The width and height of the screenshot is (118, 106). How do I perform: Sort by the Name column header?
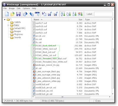tap(50, 20)
